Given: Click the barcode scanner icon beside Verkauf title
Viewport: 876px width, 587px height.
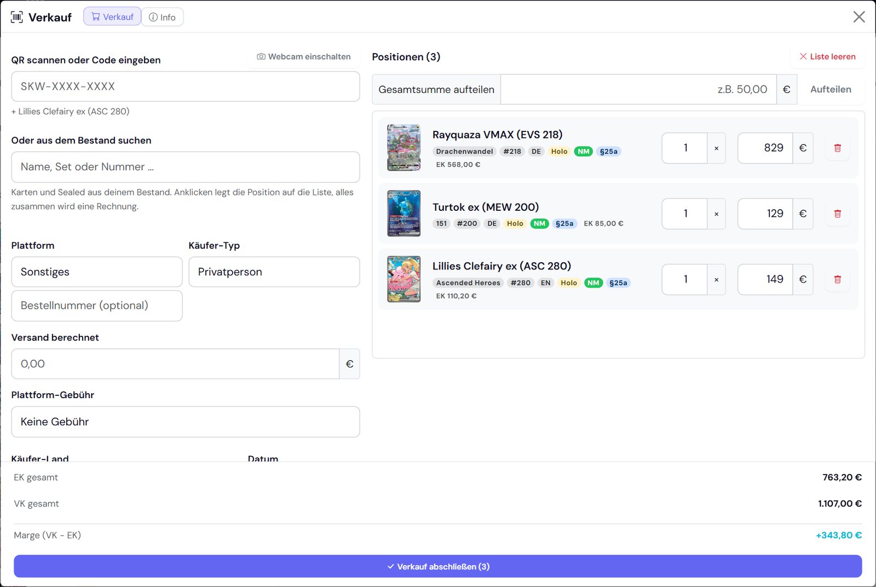Looking at the screenshot, I should (17, 17).
